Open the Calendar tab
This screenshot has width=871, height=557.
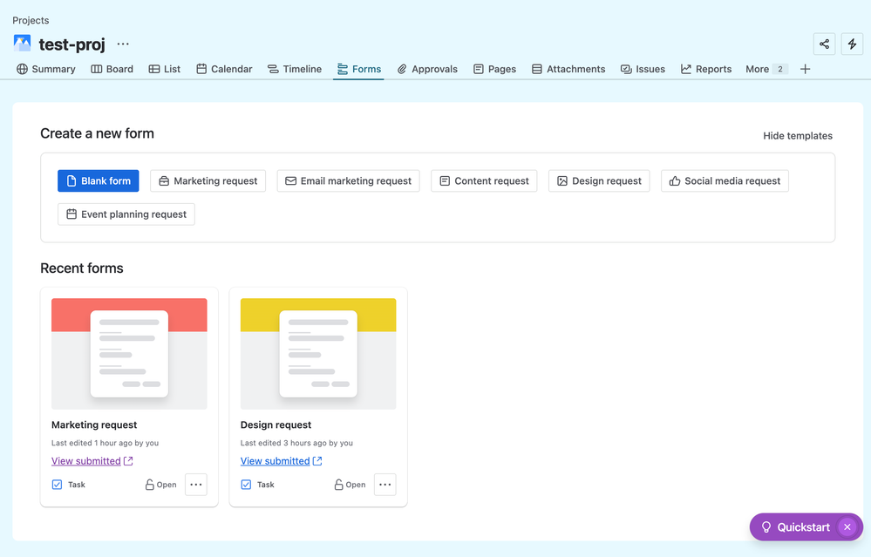tap(224, 69)
